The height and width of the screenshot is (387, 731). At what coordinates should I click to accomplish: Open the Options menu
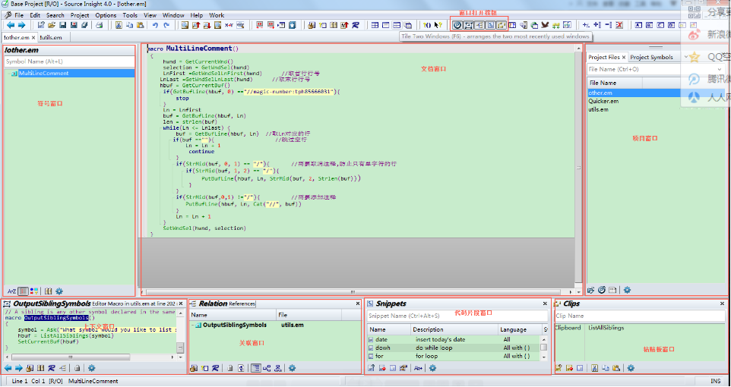106,15
